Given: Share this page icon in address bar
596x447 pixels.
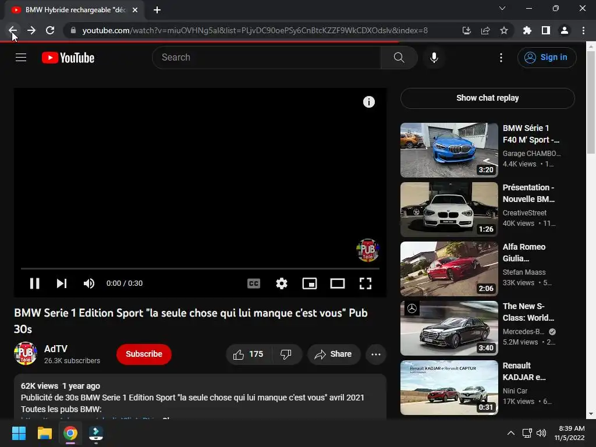Looking at the screenshot, I should (x=485, y=30).
